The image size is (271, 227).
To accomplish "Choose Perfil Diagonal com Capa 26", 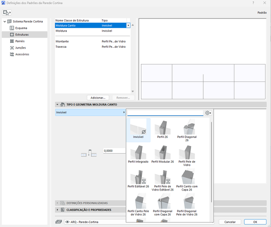I will (163, 205).
